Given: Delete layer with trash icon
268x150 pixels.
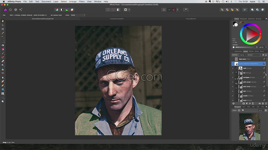Looking at the screenshot, I should 266,104.
